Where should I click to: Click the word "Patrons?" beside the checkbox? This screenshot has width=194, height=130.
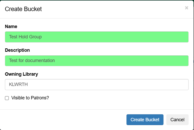(40, 98)
